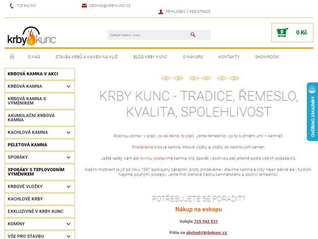Click the rovnou postavíme link
Viewport: 318px width, 239px height.
[156, 158]
